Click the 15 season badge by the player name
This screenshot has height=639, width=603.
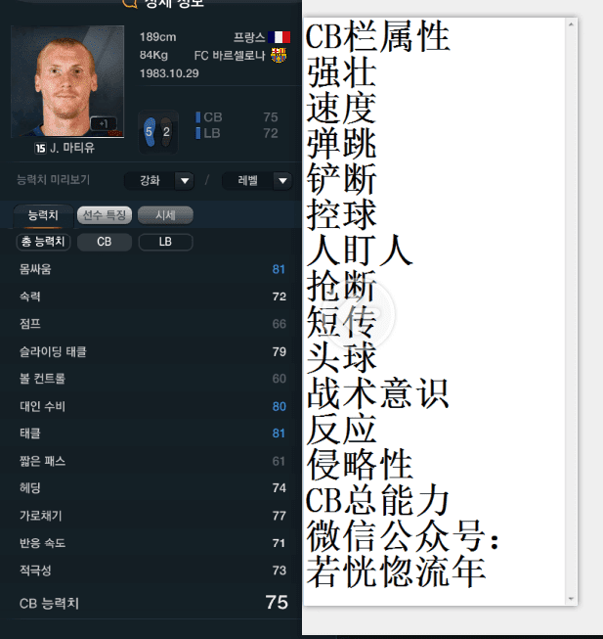pos(40,148)
